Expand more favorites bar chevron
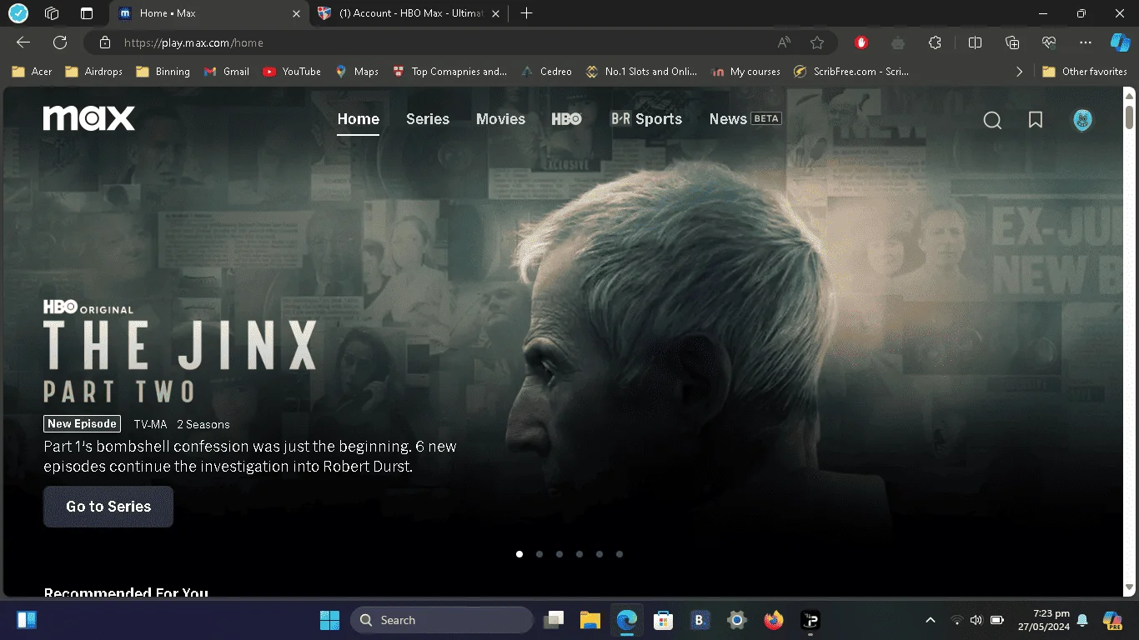 [1019, 72]
